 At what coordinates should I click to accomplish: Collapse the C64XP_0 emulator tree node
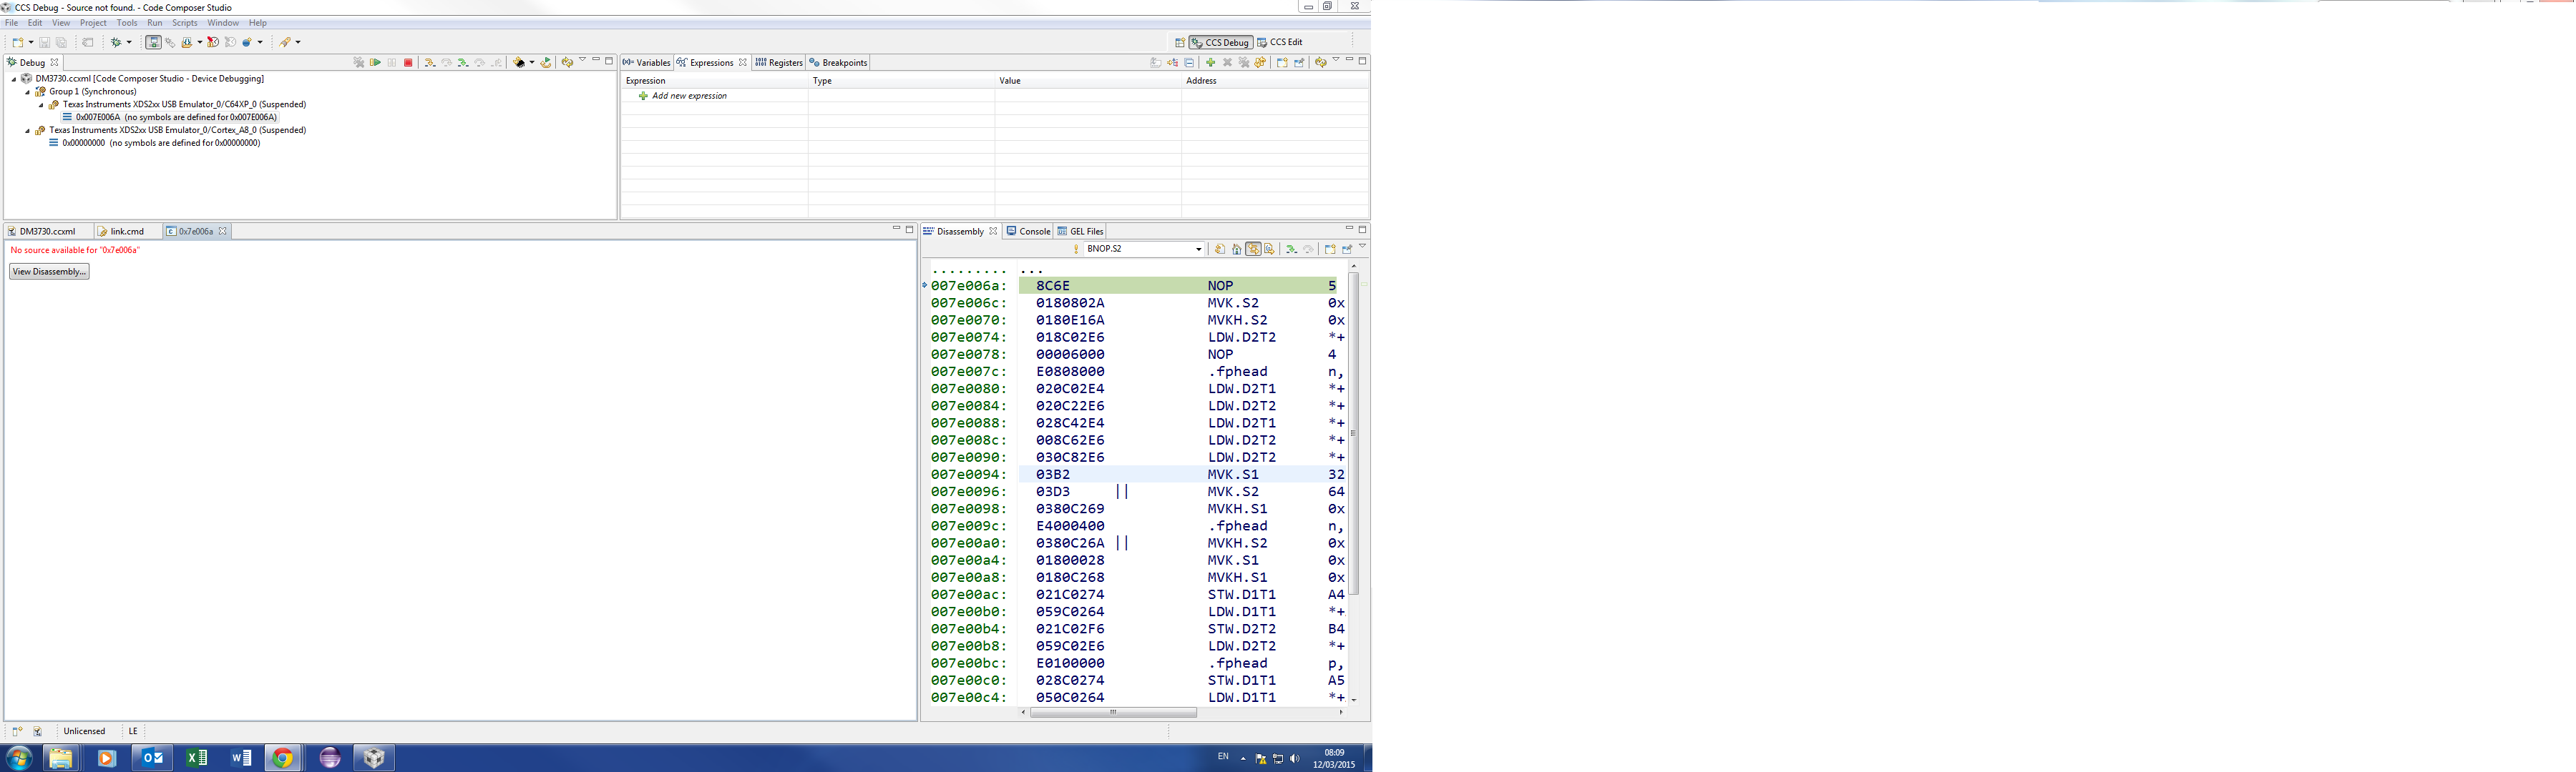click(41, 105)
